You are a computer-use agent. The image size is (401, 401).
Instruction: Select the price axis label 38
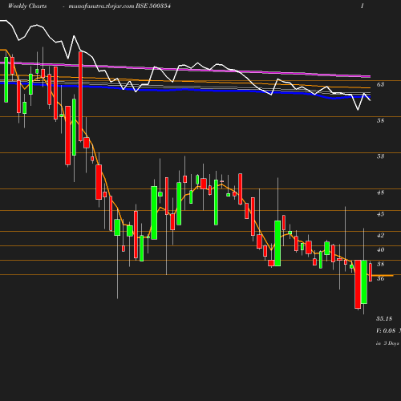pos(380,265)
